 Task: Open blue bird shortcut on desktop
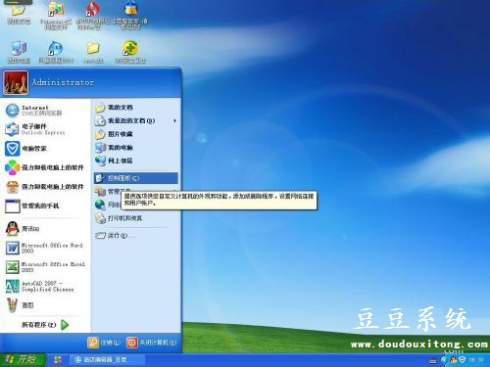click(56, 52)
